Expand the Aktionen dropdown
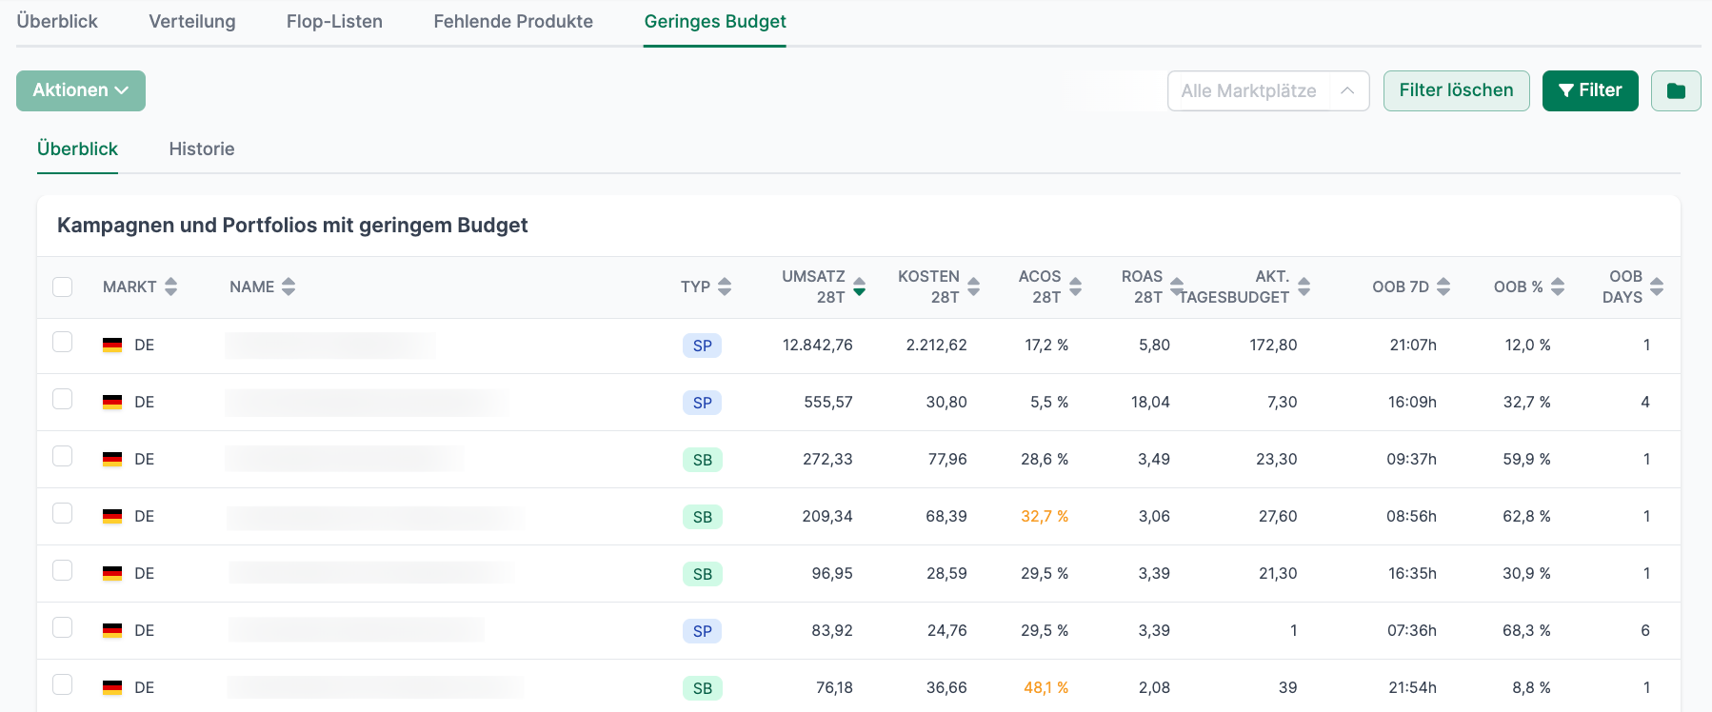This screenshot has height=712, width=1712. pyautogui.click(x=81, y=90)
